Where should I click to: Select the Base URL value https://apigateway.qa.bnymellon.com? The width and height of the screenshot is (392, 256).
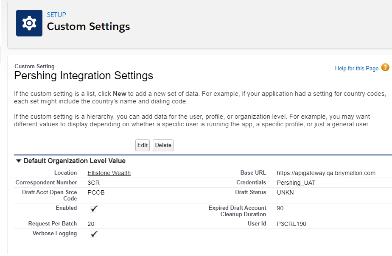coord(326,173)
